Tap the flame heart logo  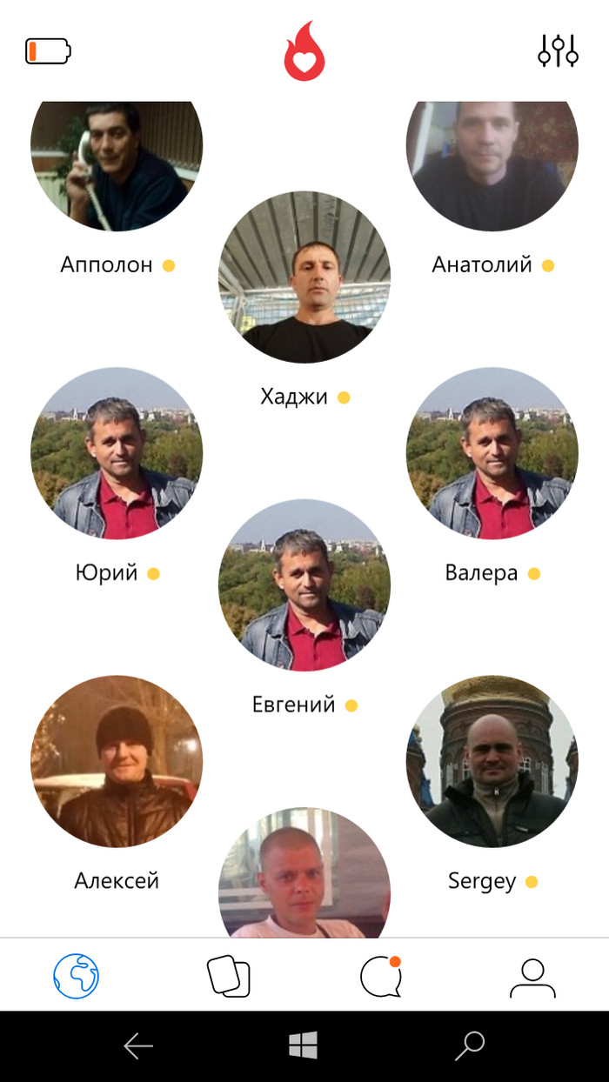tap(304, 50)
